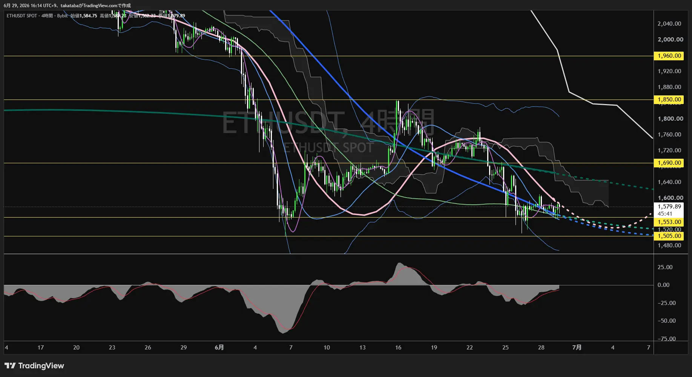This screenshot has height=377, width=692.
Task: Click date 20 on the time axis
Action: (76, 348)
